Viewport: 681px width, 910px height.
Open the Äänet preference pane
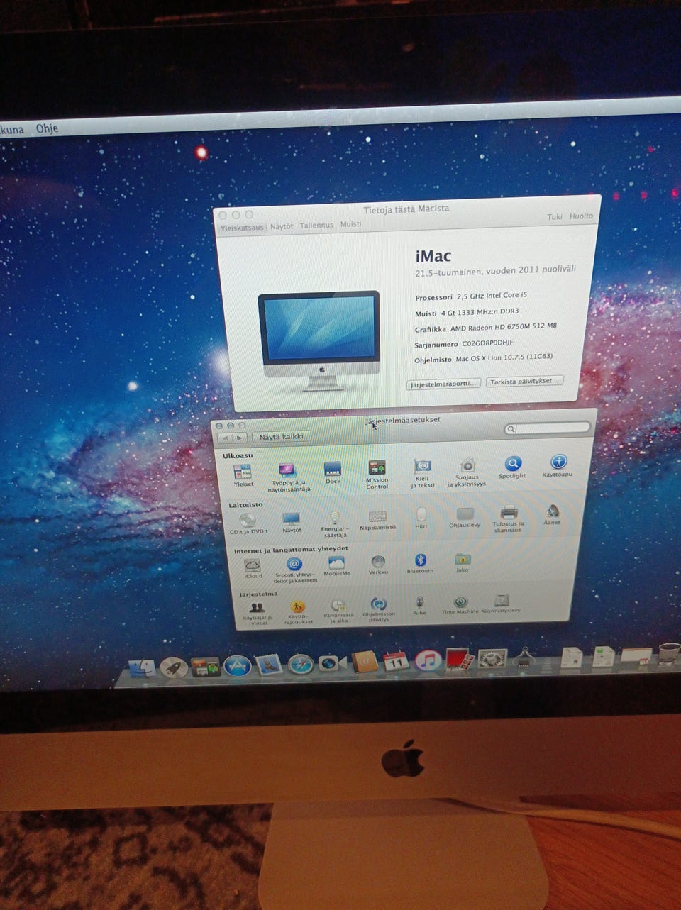click(552, 514)
